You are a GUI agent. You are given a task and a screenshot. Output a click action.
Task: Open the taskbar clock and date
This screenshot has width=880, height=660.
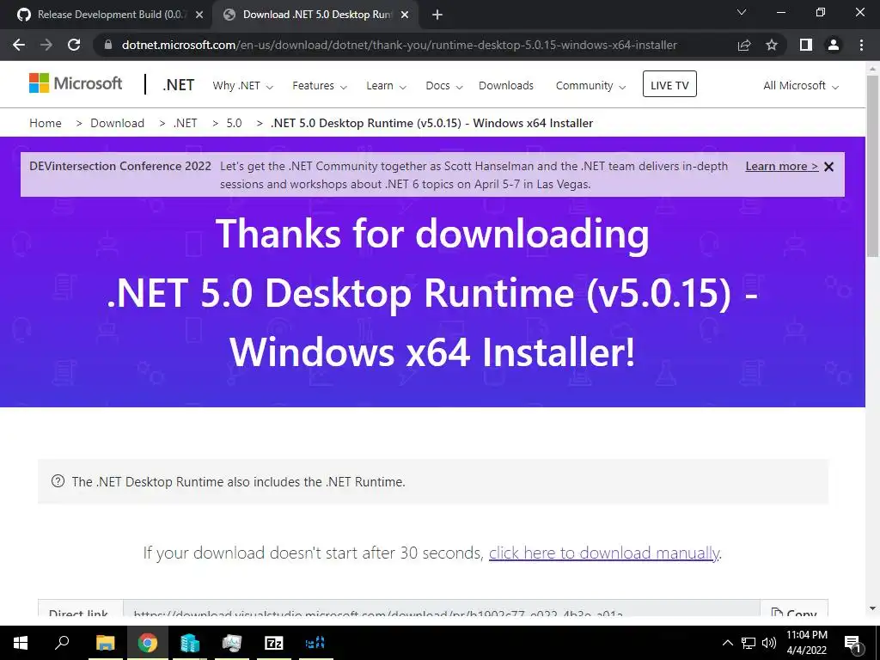tap(806, 643)
